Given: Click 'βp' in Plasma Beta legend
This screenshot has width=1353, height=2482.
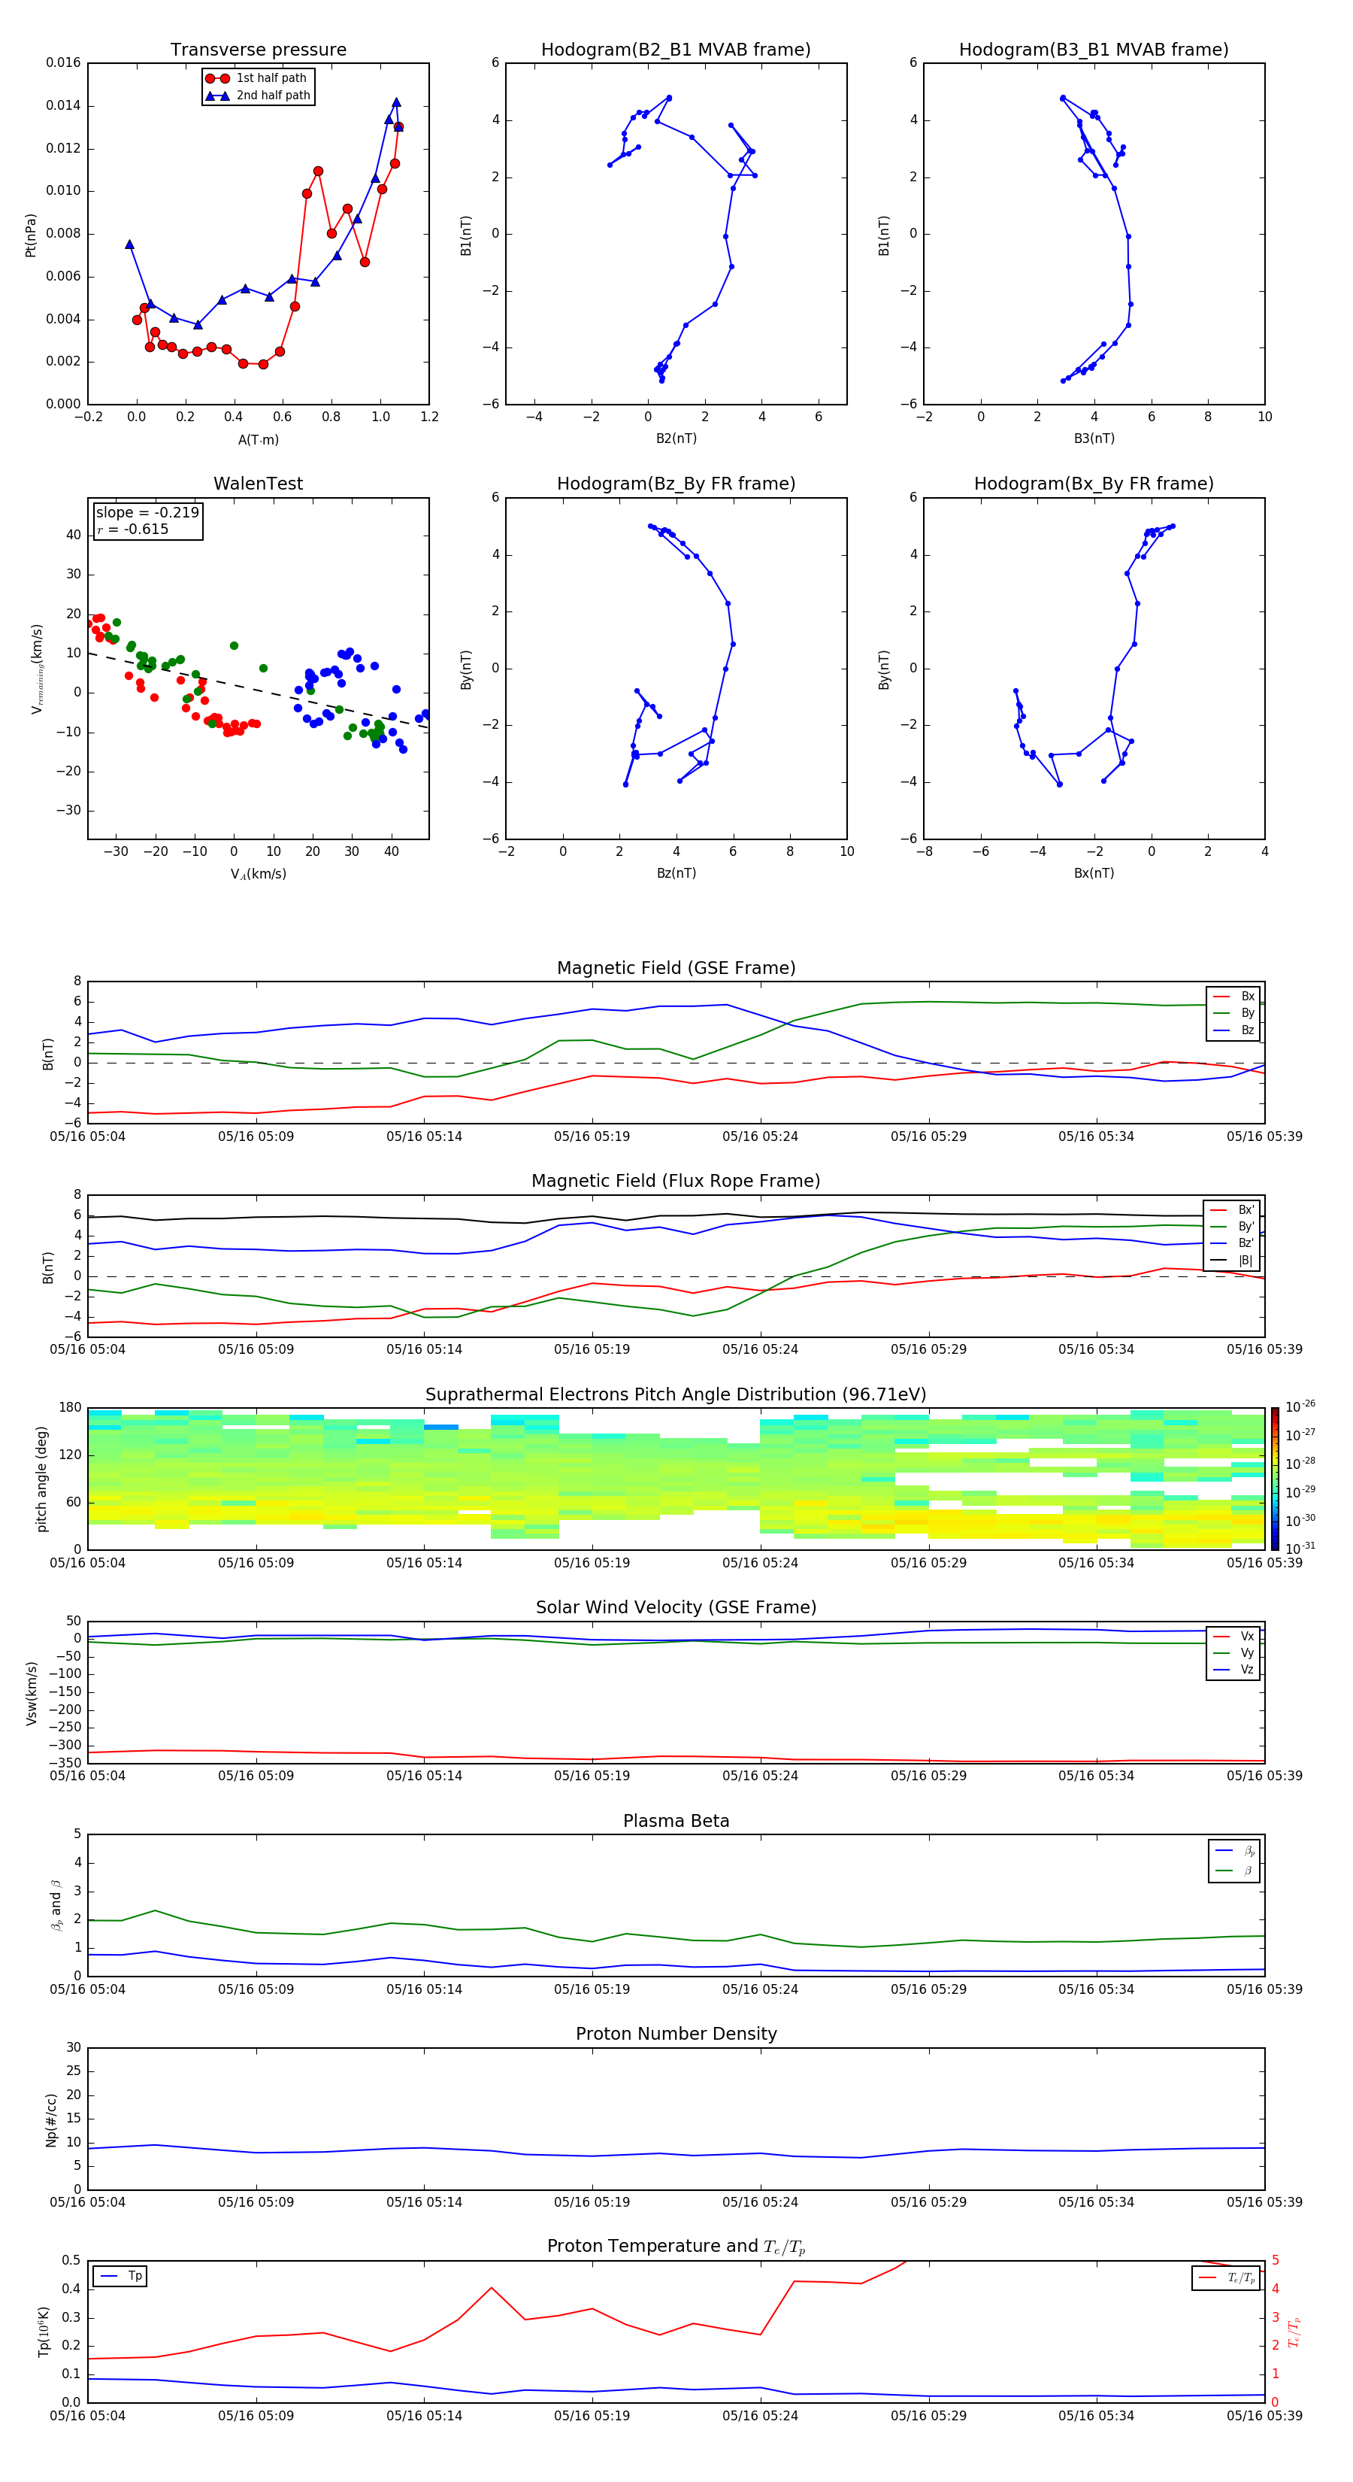Looking at the screenshot, I should click(x=1249, y=1851).
